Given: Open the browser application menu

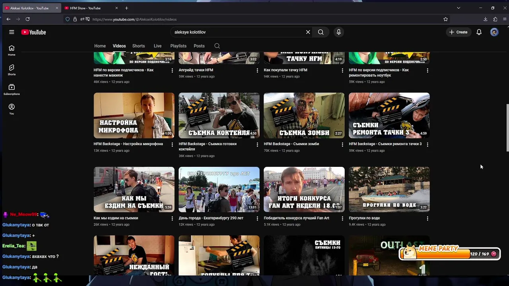Looking at the screenshot, I should point(505,19).
